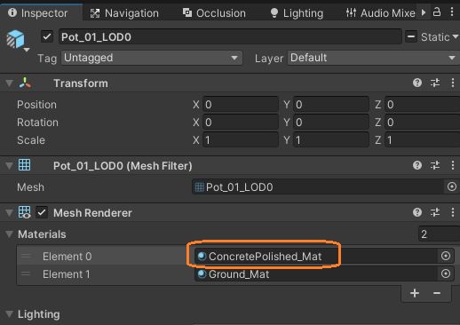
Task: Open Mesh Filter help reference
Action: coord(417,165)
